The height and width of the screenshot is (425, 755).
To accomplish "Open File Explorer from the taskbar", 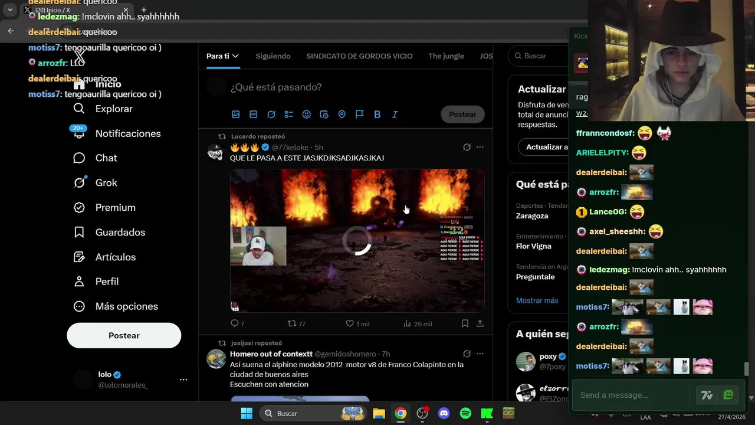I will pos(379,413).
